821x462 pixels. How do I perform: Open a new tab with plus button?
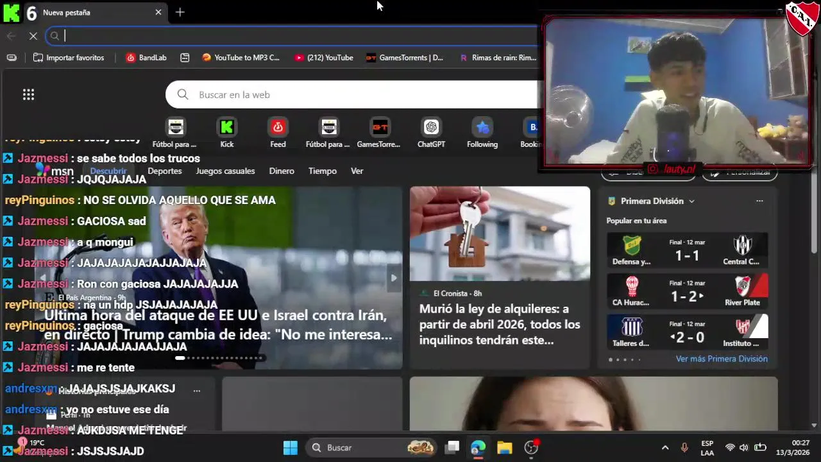coord(180,12)
